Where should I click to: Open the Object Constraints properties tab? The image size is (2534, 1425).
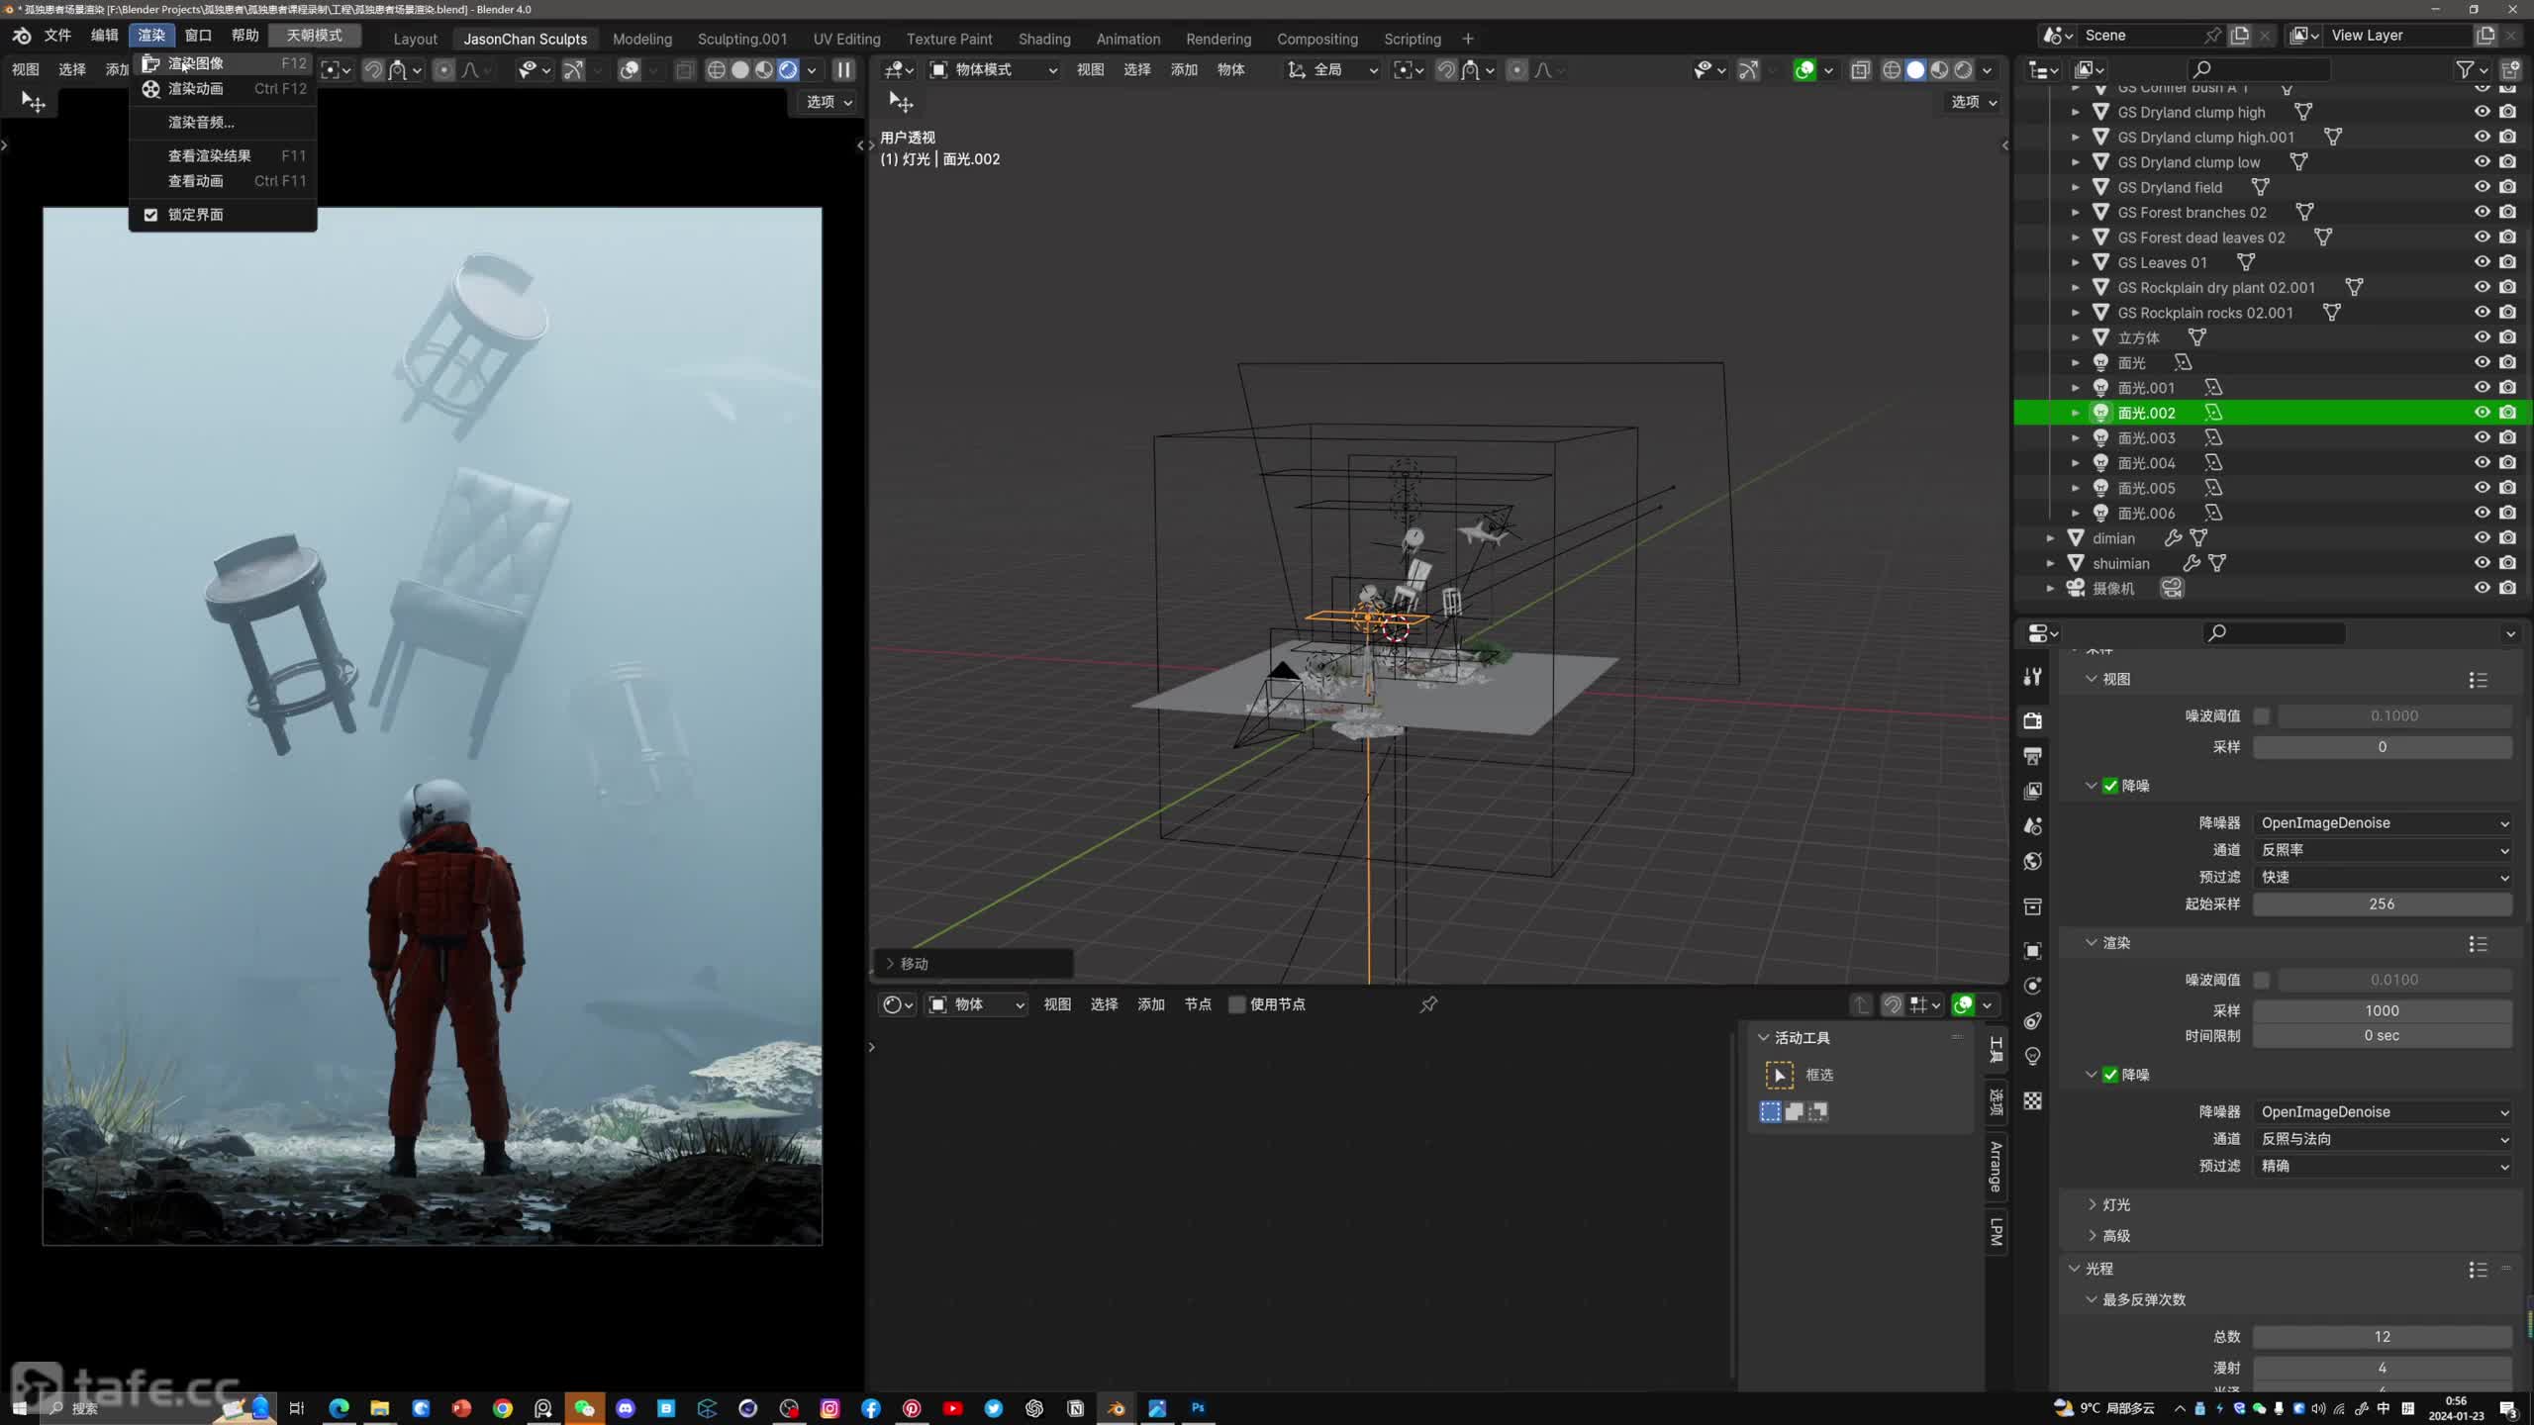2032,1021
